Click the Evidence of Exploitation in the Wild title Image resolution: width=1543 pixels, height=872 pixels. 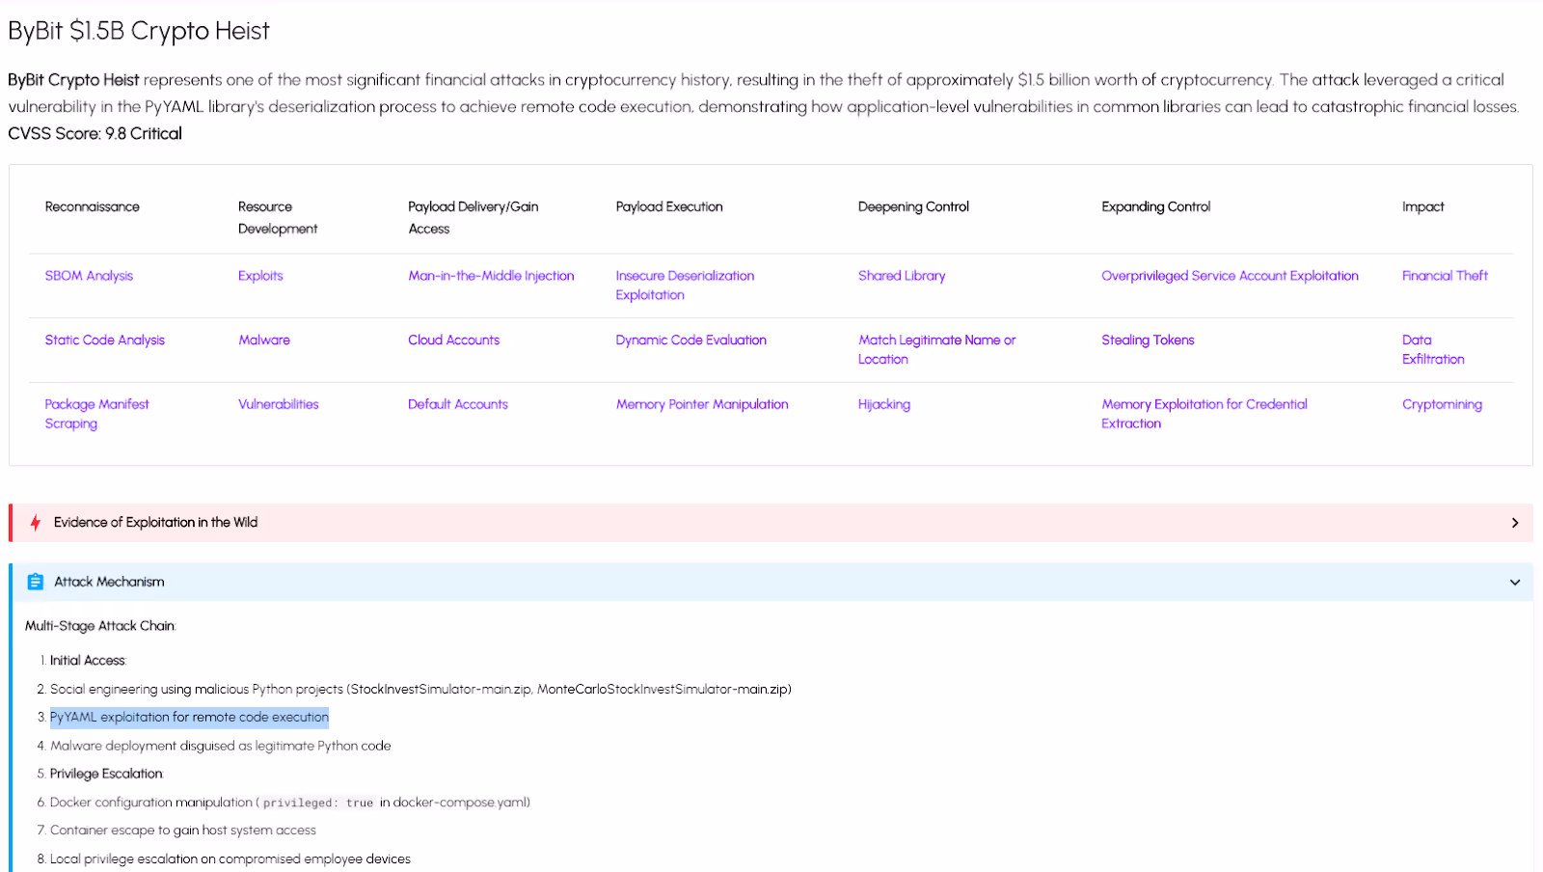pyautogui.click(x=155, y=523)
